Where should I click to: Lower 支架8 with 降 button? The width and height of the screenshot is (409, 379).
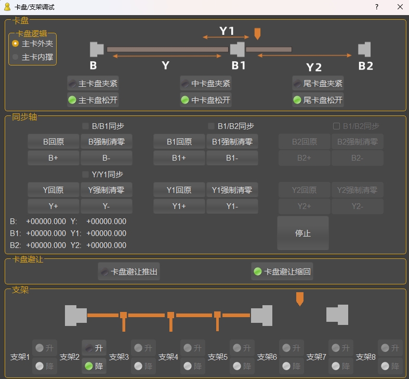390,366
